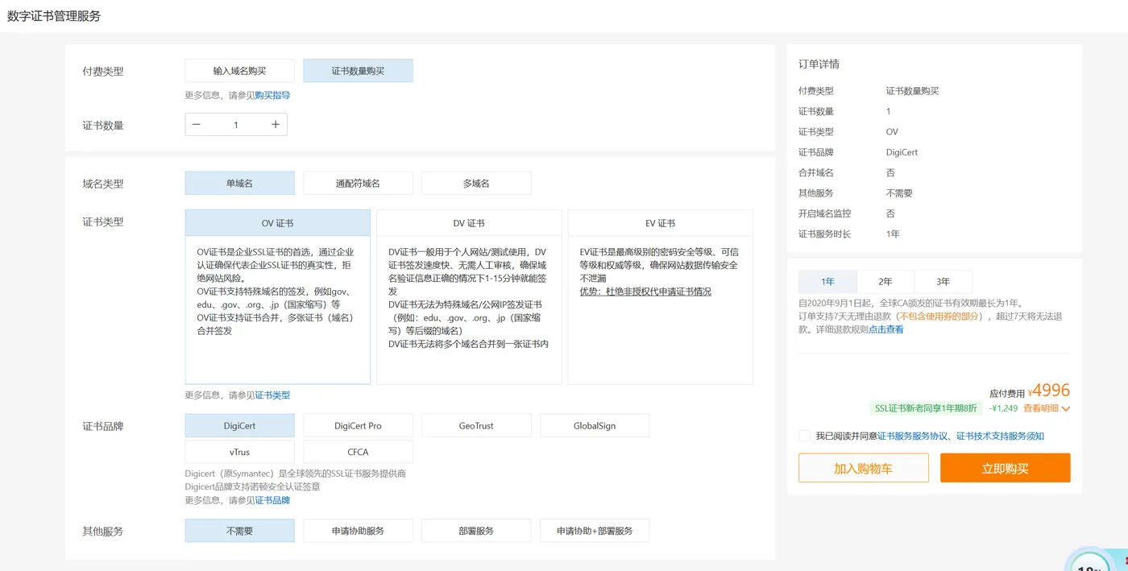This screenshot has width=1128, height=571.
Task: Increase certificate quantity with plus button
Action: (x=276, y=125)
